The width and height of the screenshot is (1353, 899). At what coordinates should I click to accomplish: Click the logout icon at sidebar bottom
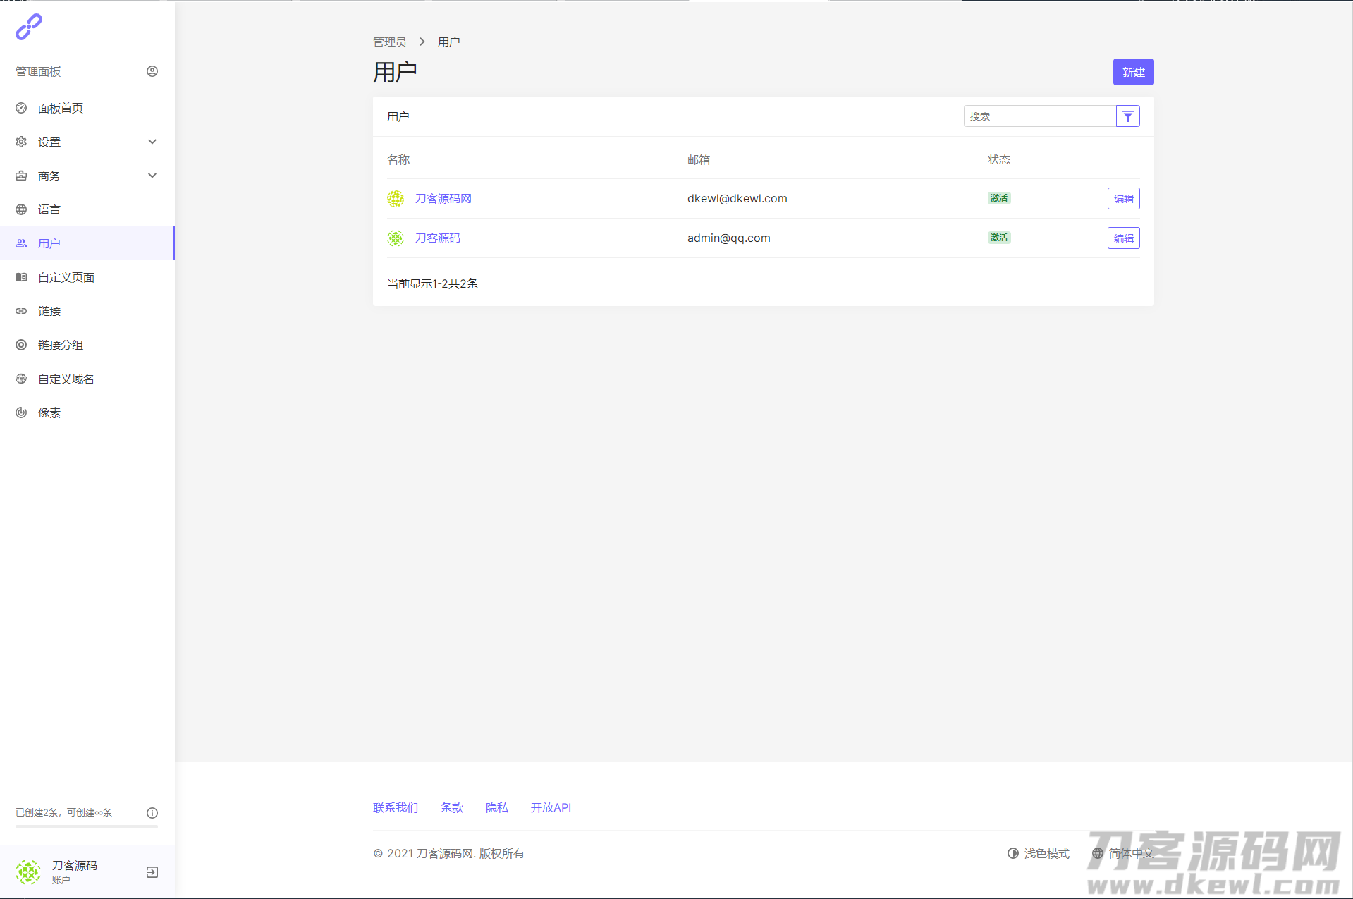coord(152,872)
